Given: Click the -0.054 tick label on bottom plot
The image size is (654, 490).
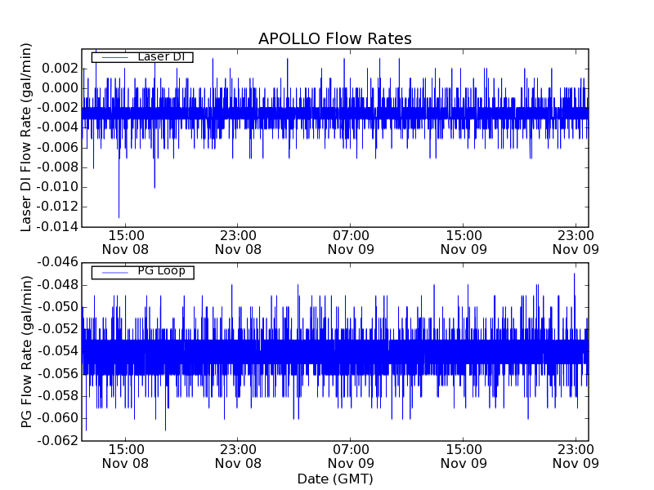Looking at the screenshot, I should [57, 352].
